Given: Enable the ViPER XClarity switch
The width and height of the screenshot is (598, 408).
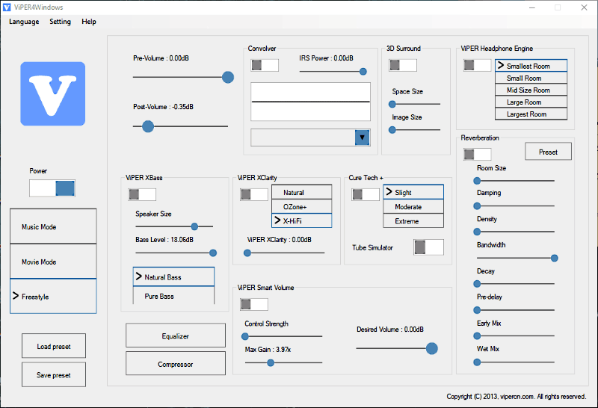Looking at the screenshot, I should coord(254,194).
